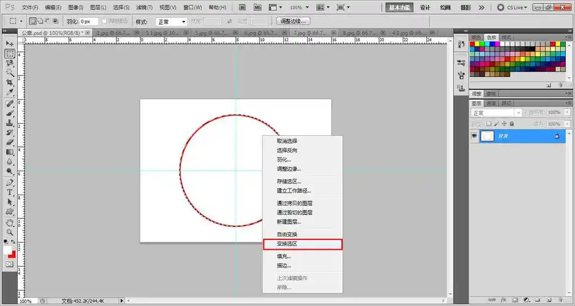This screenshot has height=306, width=575.
Task: Click the red background color swatch
Action: (x=12, y=254)
